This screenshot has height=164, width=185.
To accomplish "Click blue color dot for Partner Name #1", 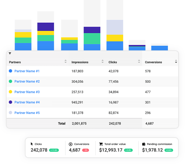I will coord(10,71).
